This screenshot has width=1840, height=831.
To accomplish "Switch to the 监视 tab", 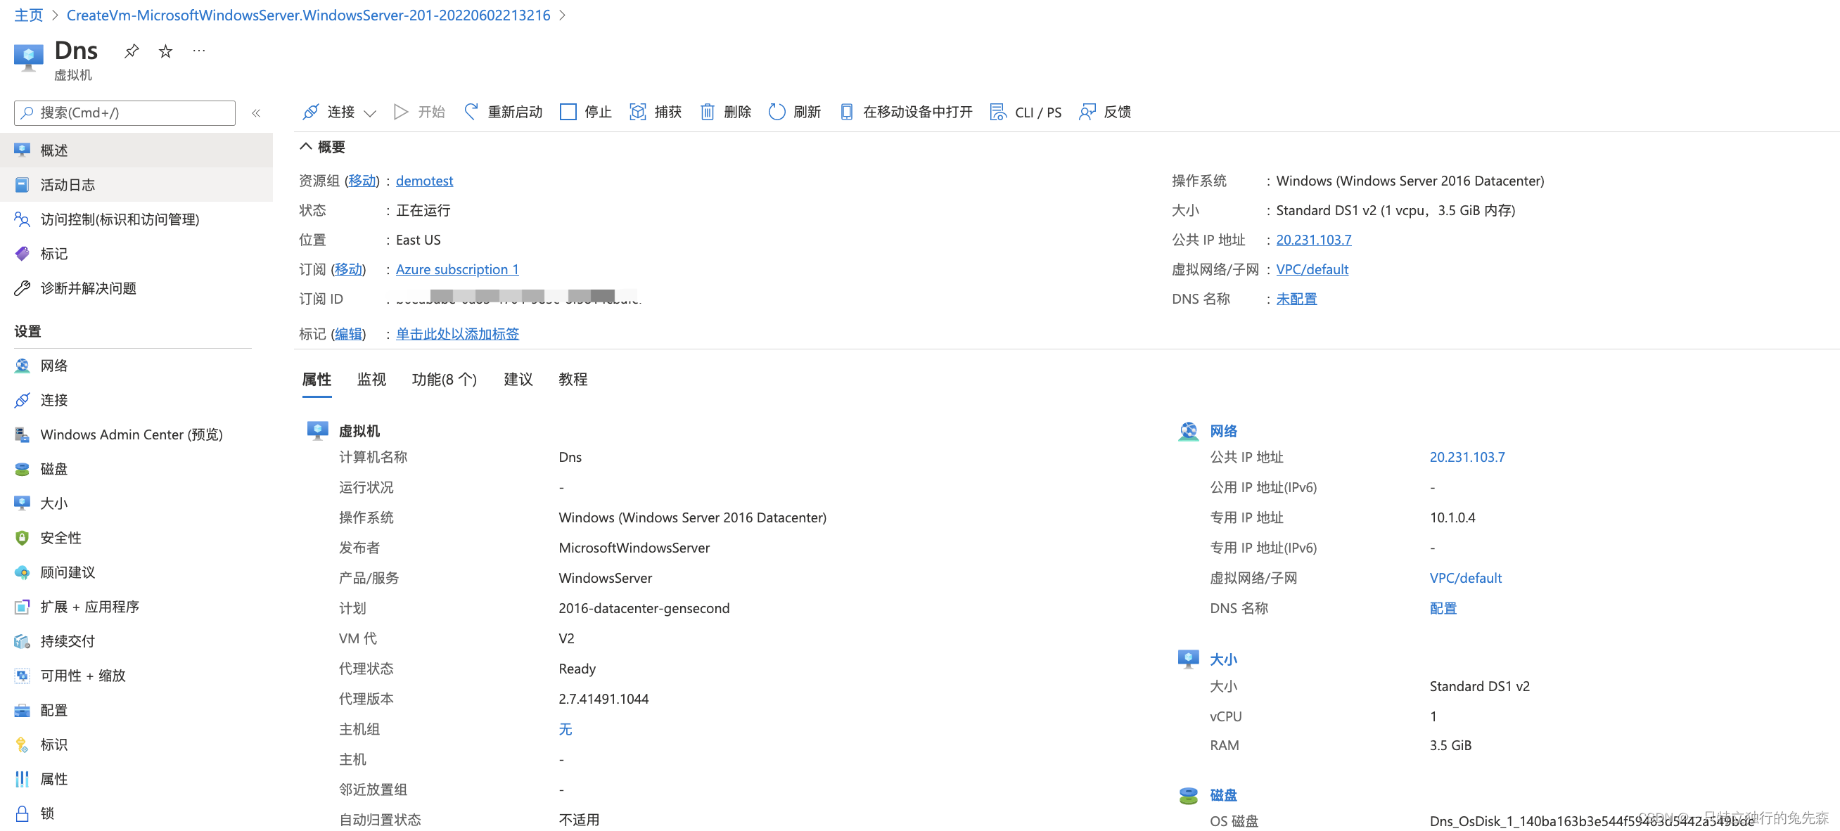I will [x=371, y=379].
